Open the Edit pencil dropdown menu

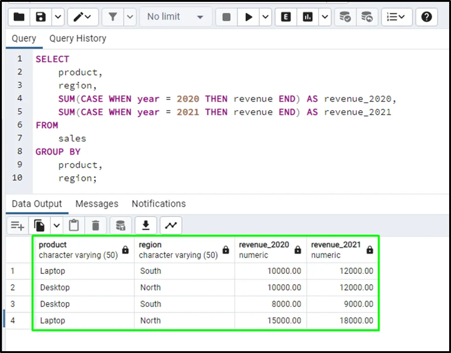(83, 17)
